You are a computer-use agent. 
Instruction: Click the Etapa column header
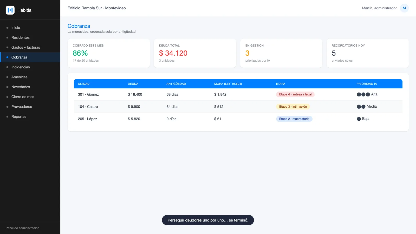coord(281,84)
